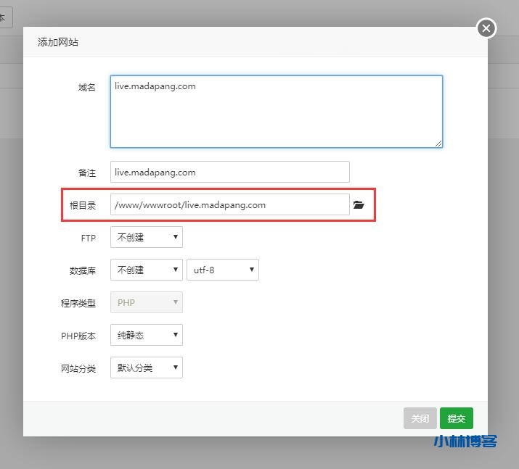Click inside the 域名 domain textarea
519x469 pixels.
tap(276, 112)
